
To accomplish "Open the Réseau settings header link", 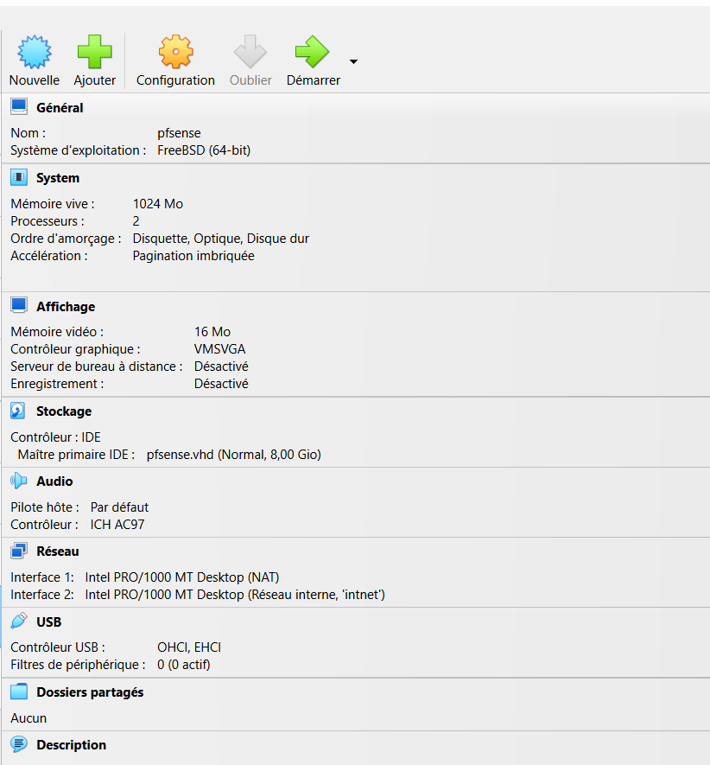I will (57, 551).
